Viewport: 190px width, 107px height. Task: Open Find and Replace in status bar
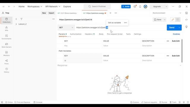tap(22, 102)
